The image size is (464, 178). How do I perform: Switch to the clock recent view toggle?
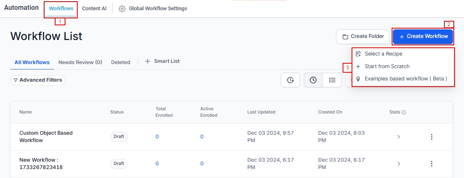(313, 80)
